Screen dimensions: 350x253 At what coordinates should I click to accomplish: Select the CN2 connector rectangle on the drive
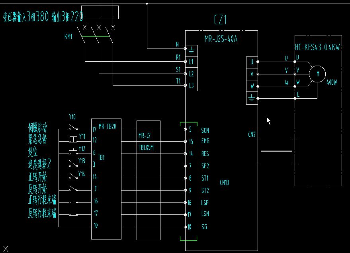pos(258,150)
